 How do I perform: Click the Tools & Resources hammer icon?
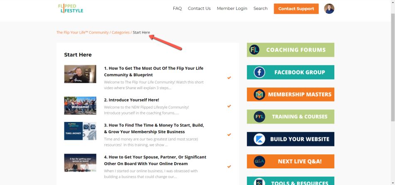pos(259,182)
